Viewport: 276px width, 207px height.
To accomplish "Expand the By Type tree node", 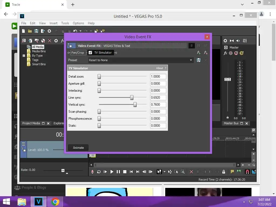I will [x=24, y=56].
